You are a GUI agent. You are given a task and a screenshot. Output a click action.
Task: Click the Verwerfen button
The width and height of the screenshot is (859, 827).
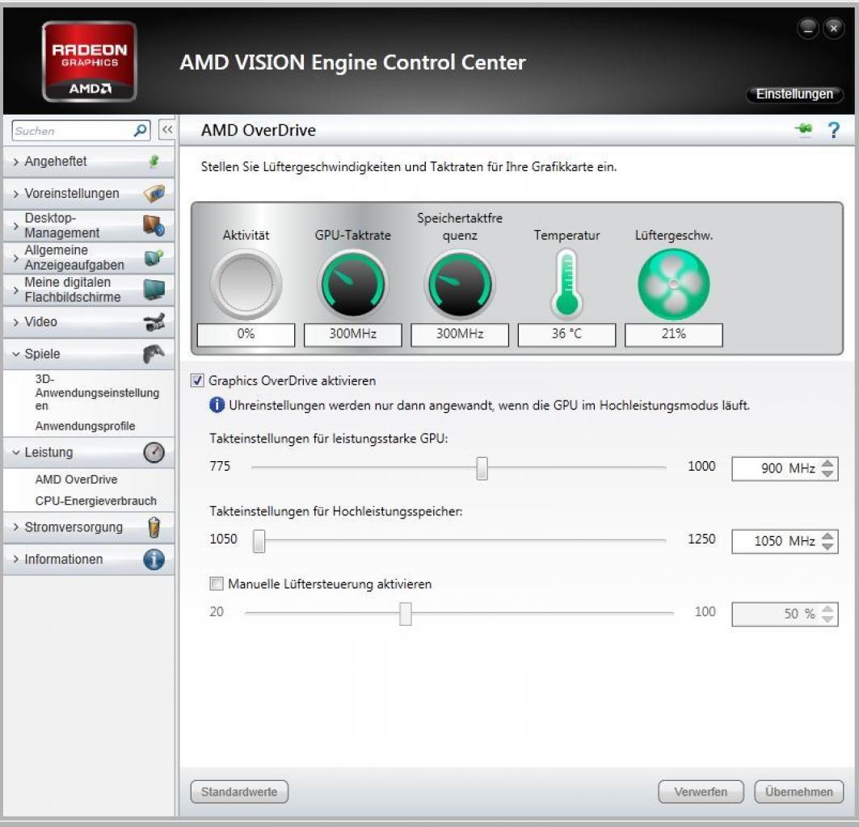[701, 791]
